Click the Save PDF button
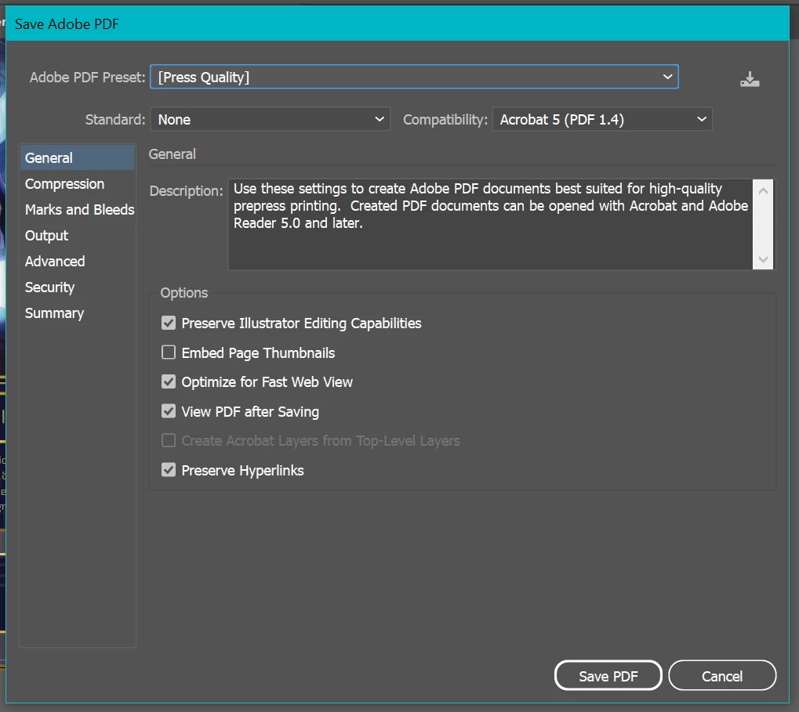Viewport: 799px width, 712px height. point(608,676)
